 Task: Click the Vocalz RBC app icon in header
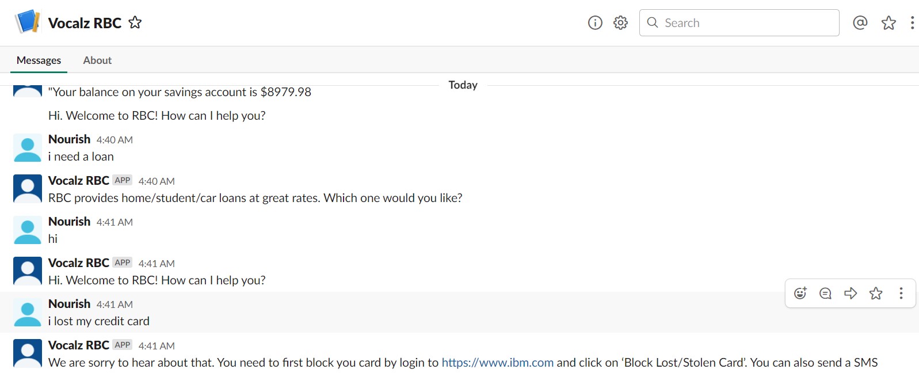[27, 22]
